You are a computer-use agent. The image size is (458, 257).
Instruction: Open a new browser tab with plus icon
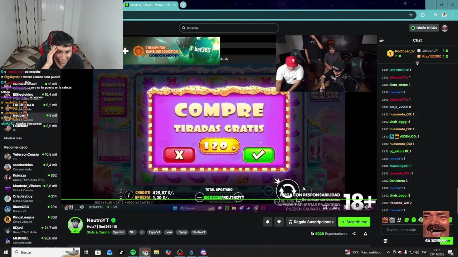pos(183,5)
